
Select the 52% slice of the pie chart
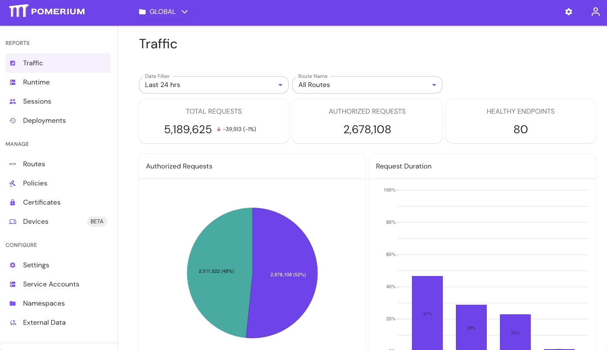[x=287, y=274]
